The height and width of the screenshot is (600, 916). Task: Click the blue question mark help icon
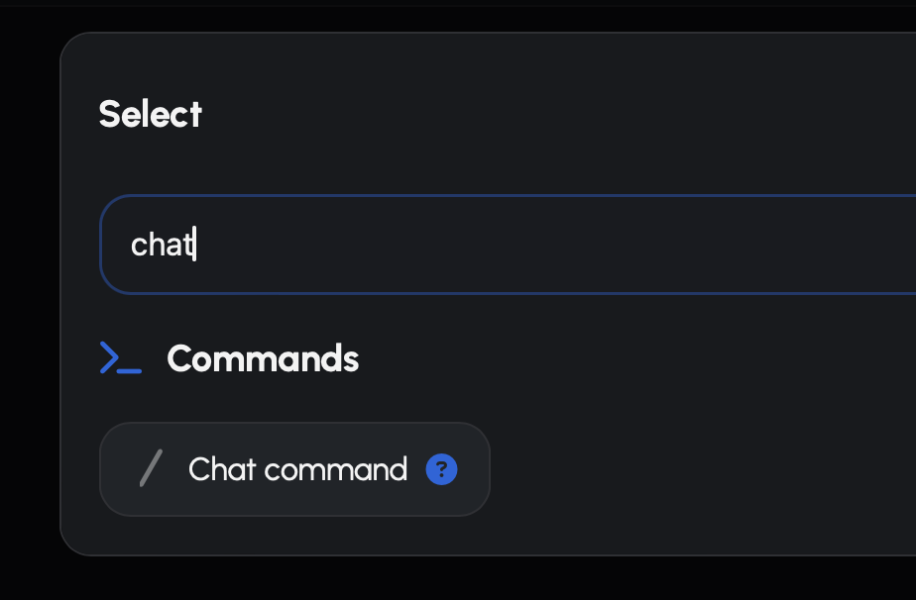click(441, 469)
